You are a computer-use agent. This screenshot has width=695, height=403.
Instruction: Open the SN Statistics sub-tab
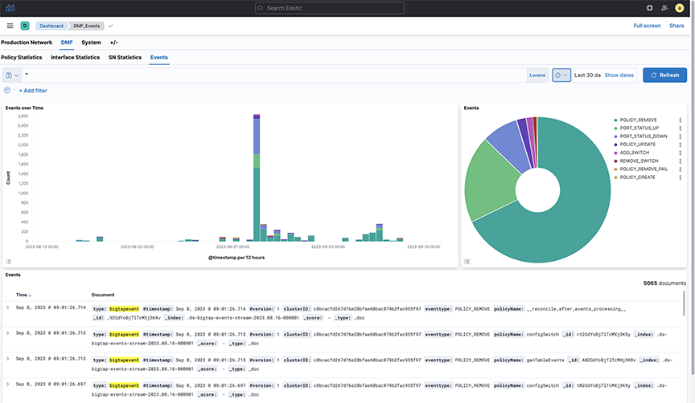(125, 58)
